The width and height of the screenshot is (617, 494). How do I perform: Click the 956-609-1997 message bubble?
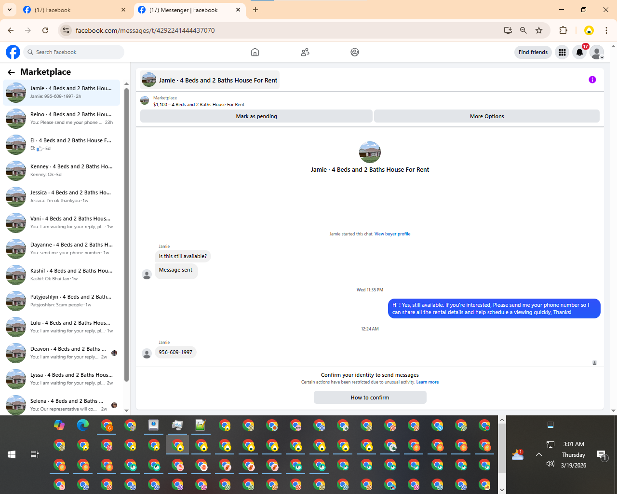(175, 352)
